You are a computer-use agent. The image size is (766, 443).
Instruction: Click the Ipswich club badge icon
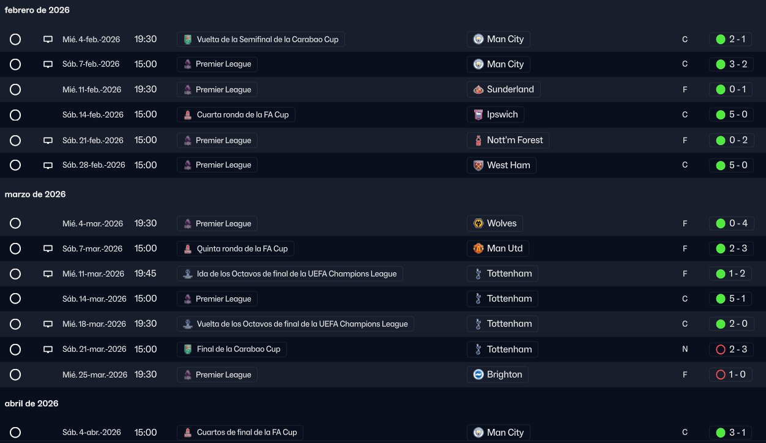coord(478,114)
